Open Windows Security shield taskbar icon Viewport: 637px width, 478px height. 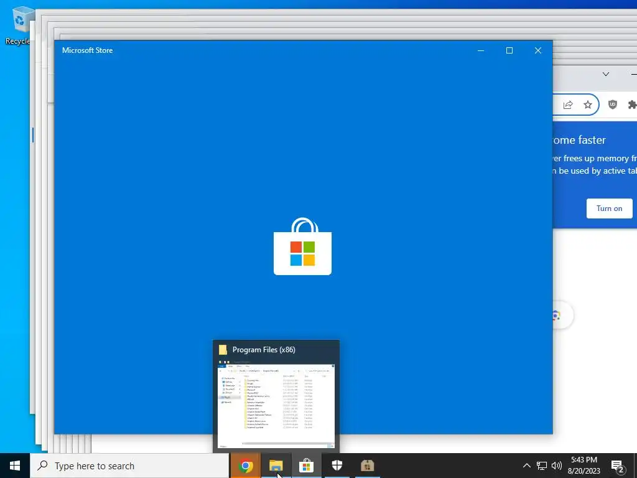pyautogui.click(x=337, y=466)
